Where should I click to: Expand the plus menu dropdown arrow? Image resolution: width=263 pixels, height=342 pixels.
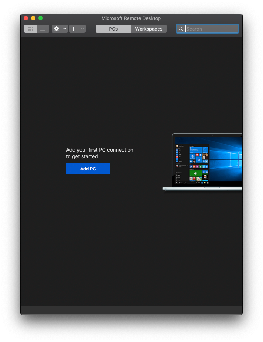coord(82,29)
